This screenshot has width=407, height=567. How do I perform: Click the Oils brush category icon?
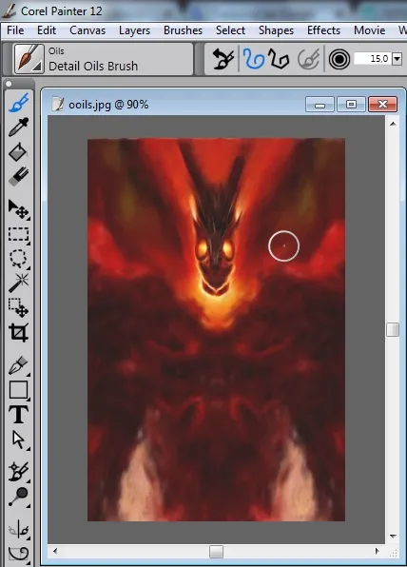click(29, 59)
